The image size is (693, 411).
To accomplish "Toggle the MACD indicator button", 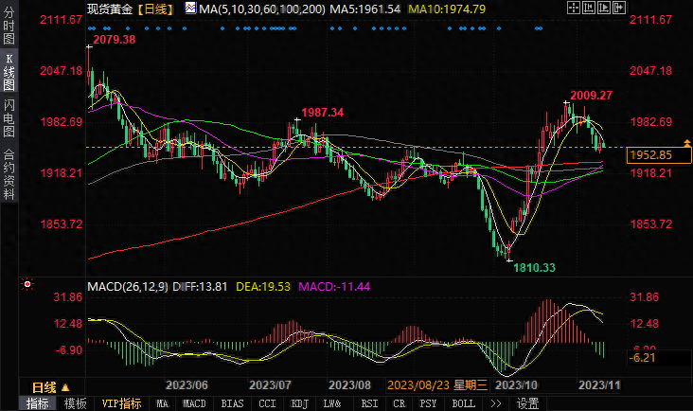I will point(194,403).
